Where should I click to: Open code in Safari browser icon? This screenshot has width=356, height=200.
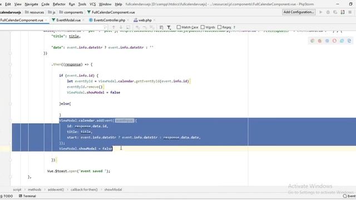point(327,41)
